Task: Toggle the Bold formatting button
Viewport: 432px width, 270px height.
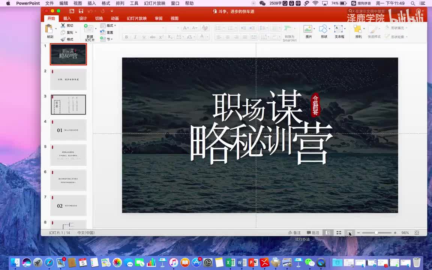Action: [126, 37]
